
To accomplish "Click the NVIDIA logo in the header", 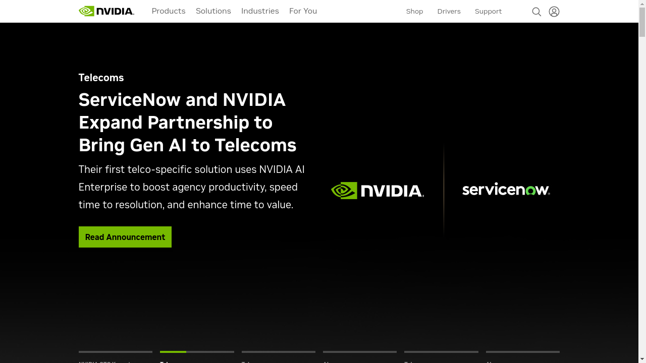I will click(x=106, y=11).
